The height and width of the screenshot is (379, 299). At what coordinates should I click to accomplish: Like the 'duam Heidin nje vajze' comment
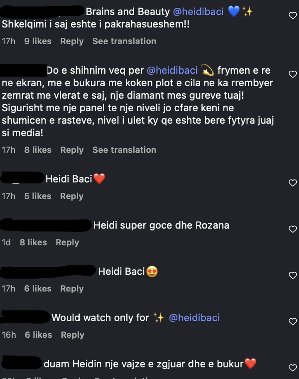[293, 368]
